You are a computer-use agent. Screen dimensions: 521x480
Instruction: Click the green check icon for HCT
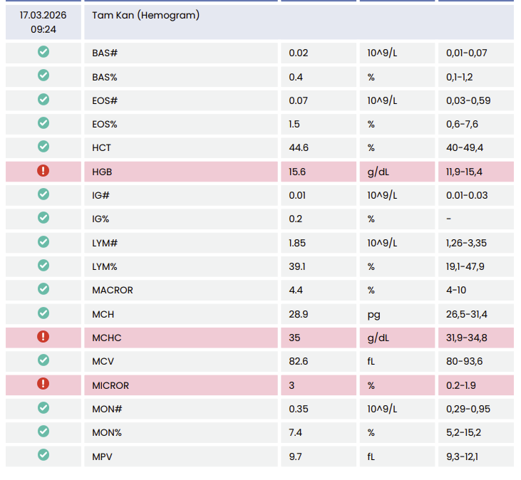(x=43, y=147)
